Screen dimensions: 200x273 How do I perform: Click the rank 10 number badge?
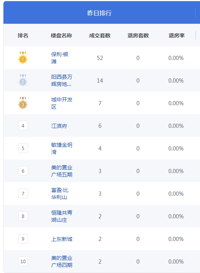(23, 261)
